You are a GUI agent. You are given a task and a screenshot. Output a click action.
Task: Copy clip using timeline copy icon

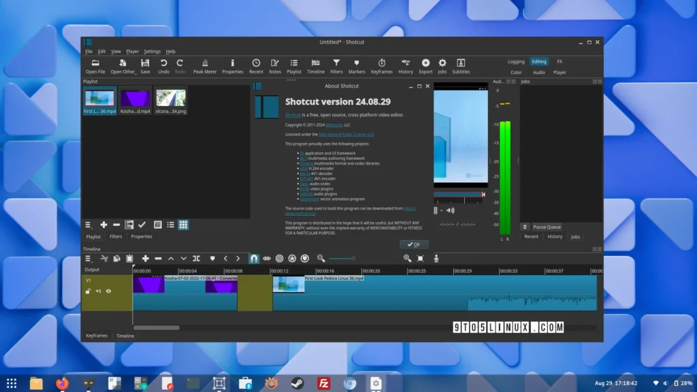coord(116,258)
